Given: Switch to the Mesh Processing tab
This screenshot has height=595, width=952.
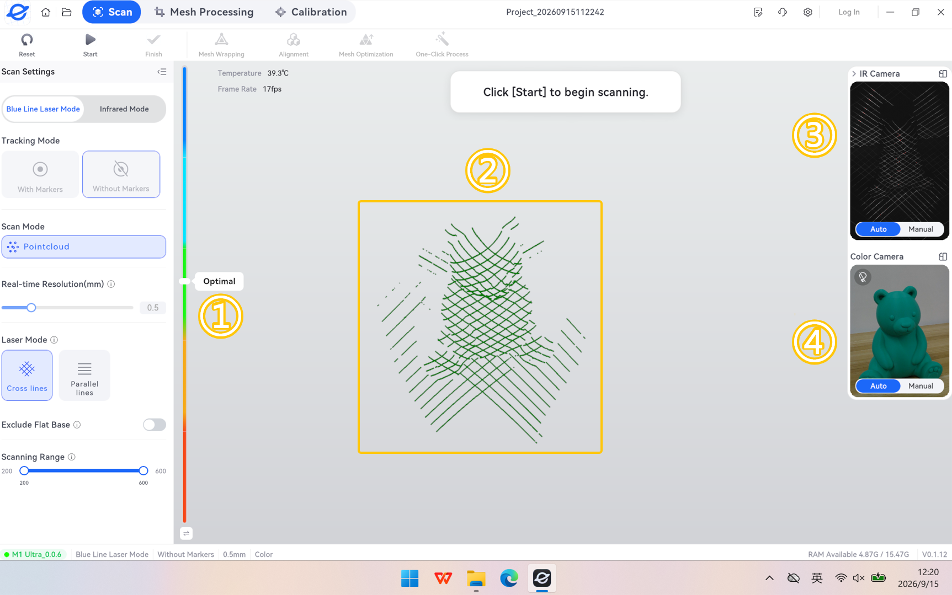Looking at the screenshot, I should [204, 12].
